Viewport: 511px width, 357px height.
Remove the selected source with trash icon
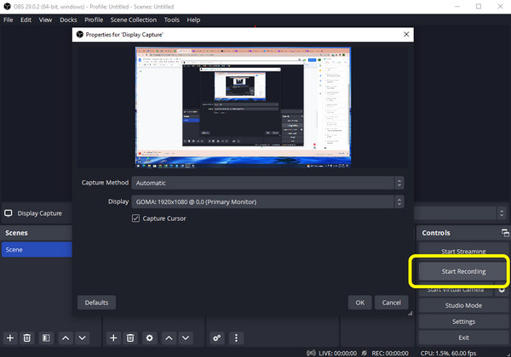130,338
